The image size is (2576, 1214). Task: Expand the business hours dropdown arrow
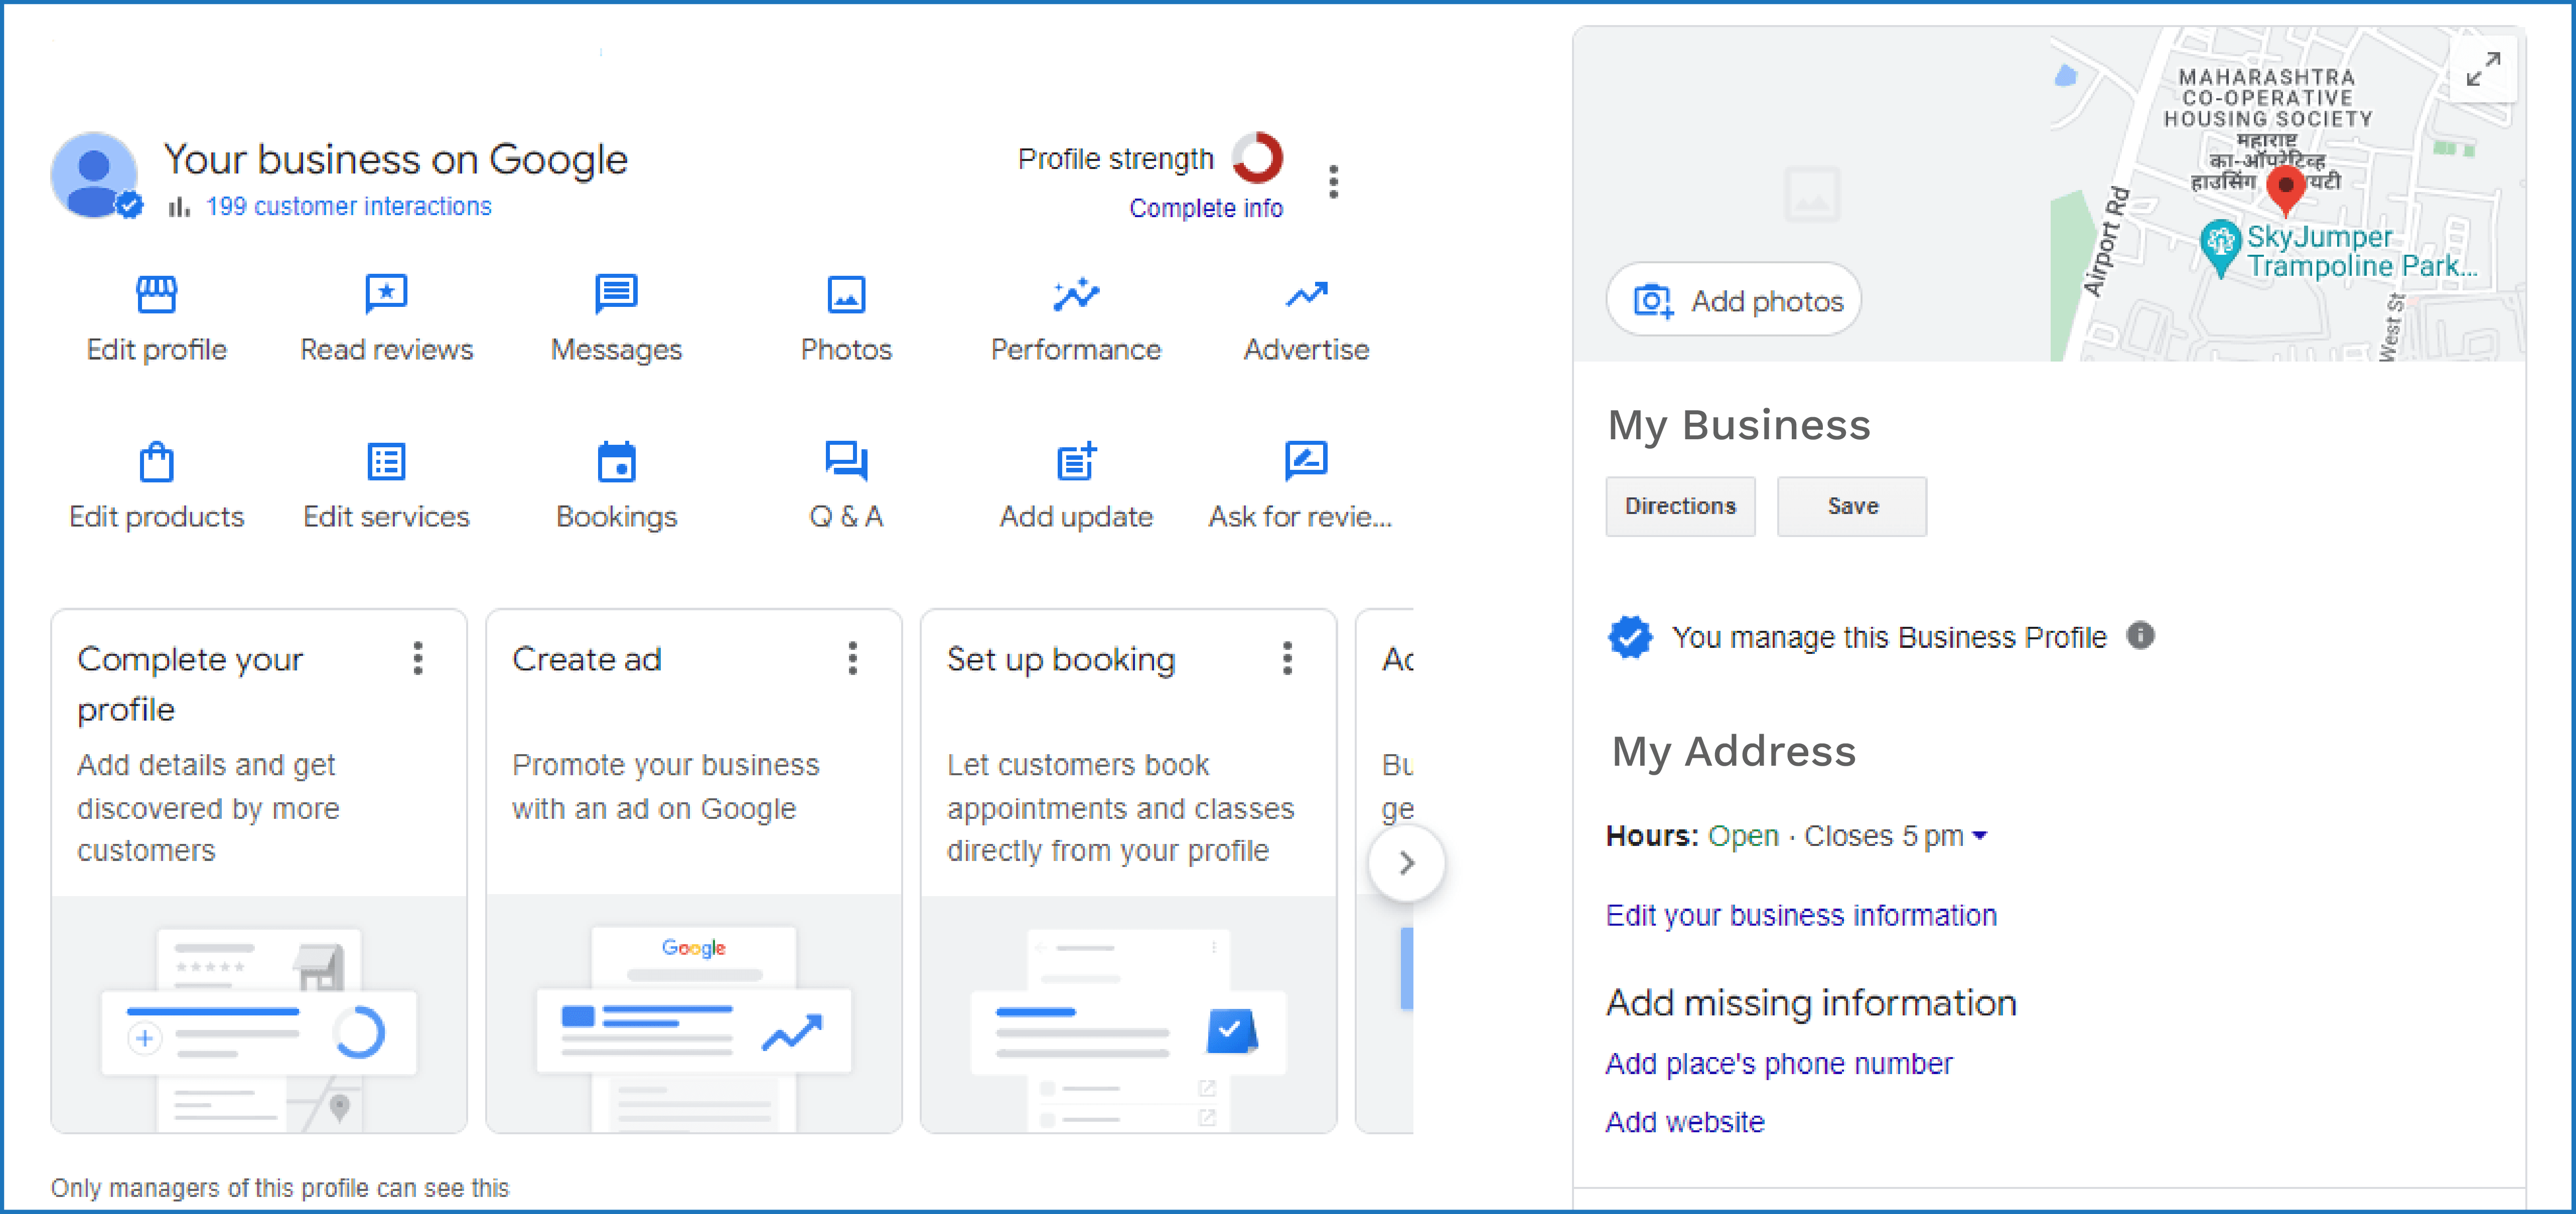(1979, 835)
